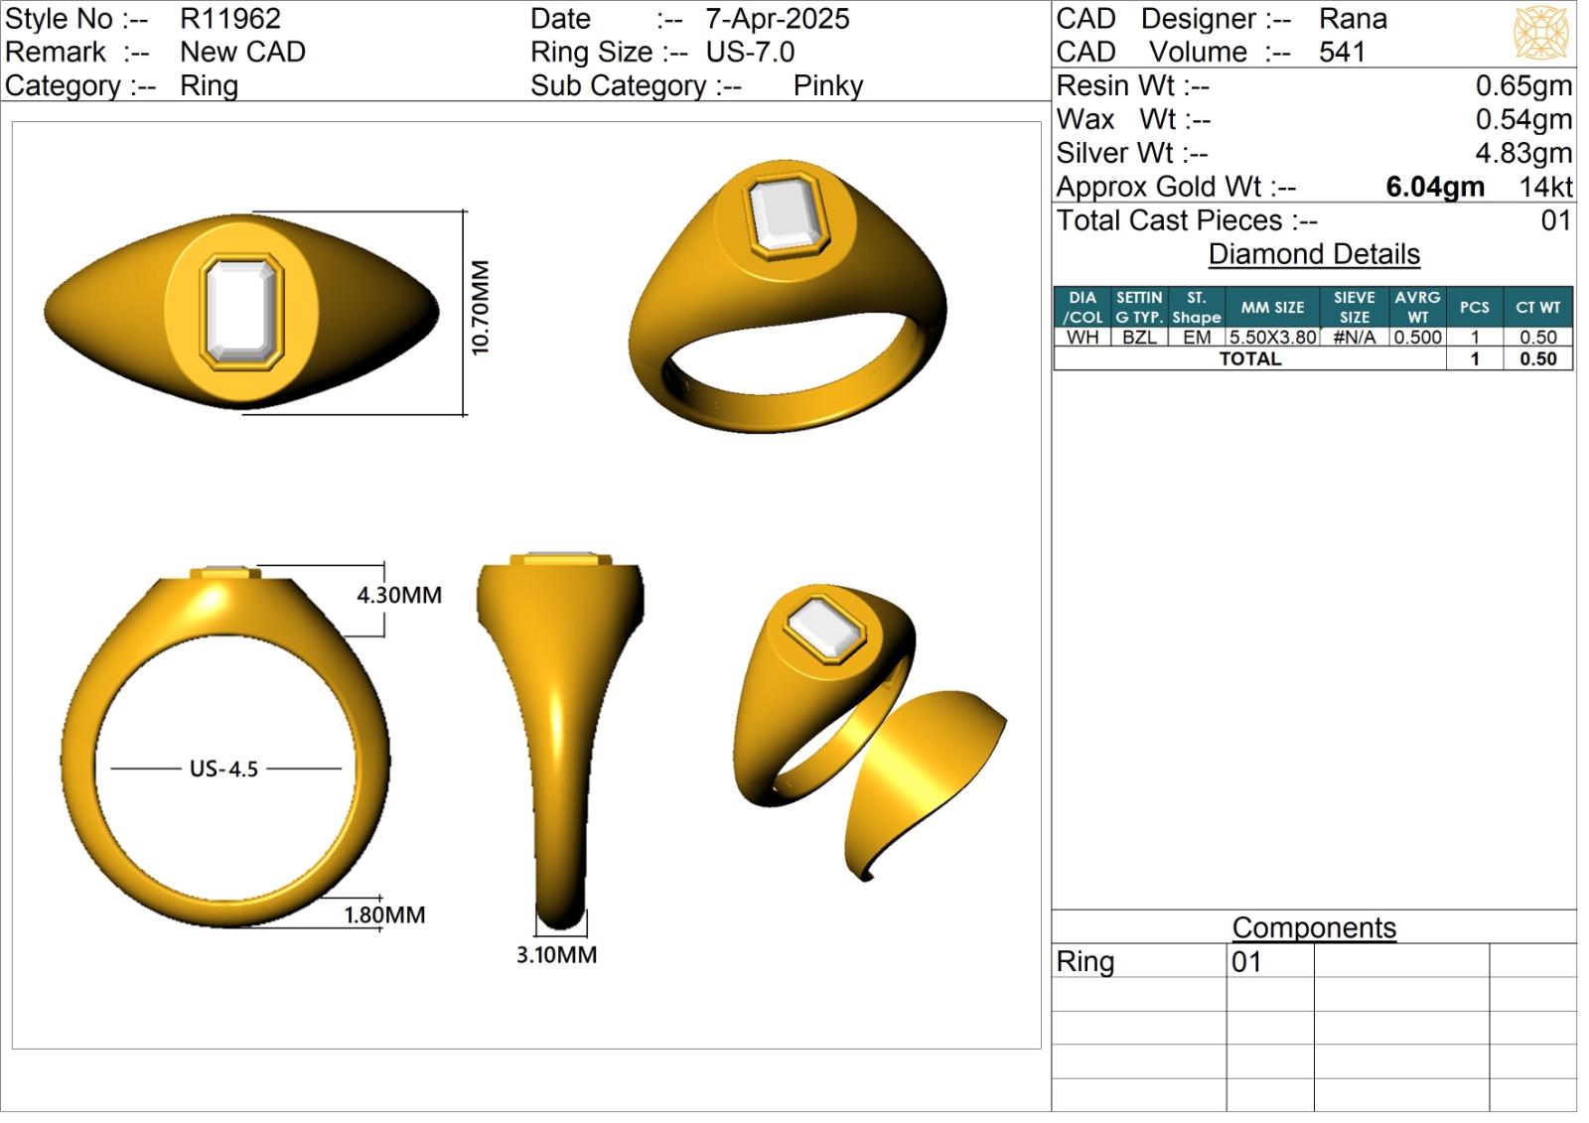Select the Ring Size value US-7.0

(750, 53)
